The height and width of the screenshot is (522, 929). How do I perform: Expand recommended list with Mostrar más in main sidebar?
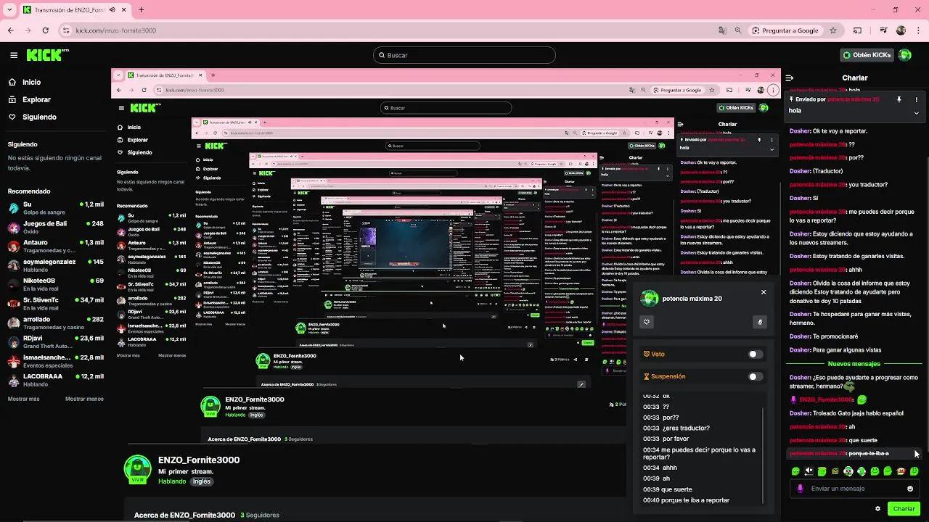(x=24, y=399)
